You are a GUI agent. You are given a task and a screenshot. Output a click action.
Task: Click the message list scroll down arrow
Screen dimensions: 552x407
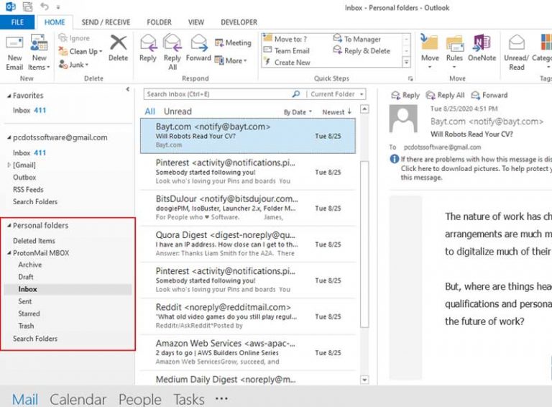[x=364, y=380]
